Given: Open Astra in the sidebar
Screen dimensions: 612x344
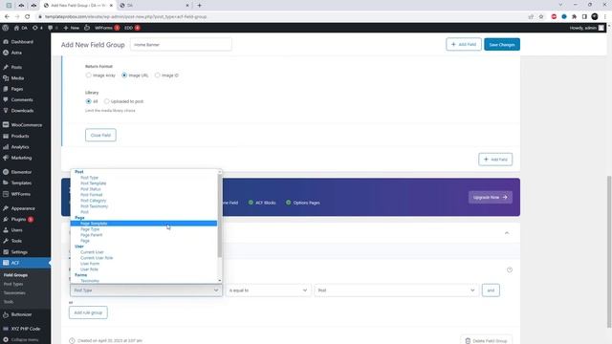Looking at the screenshot, I should [x=16, y=53].
